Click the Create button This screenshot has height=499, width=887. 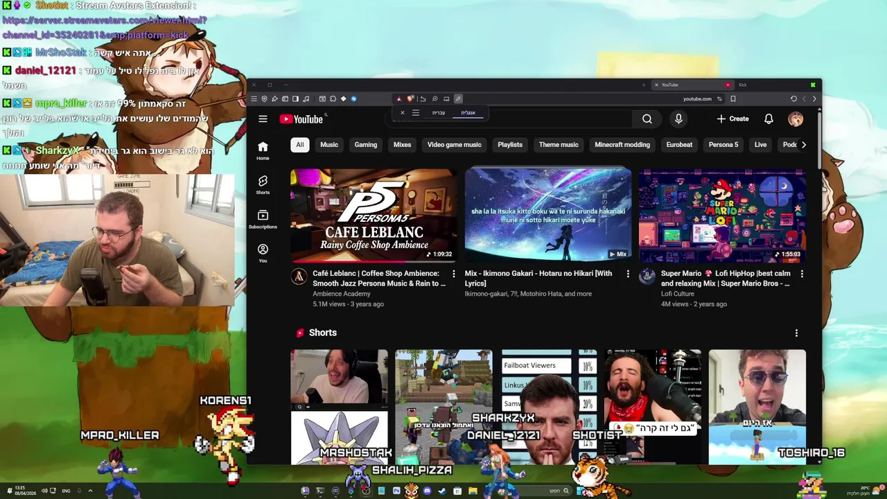732,119
